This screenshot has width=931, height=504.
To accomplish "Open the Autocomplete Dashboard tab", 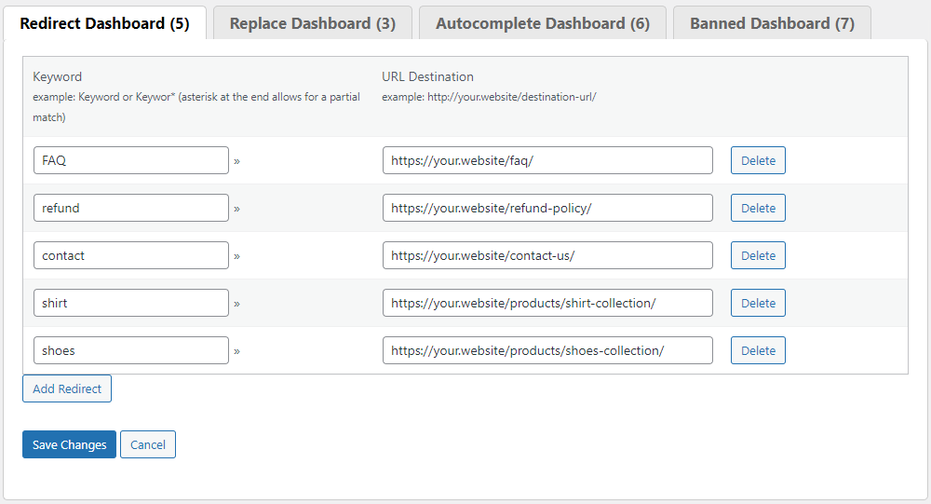I will click(x=542, y=23).
